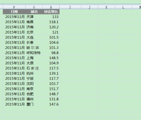The width and height of the screenshot is (141, 120).
Task: Click the value 148.5 for 上海
Action: (51, 58)
